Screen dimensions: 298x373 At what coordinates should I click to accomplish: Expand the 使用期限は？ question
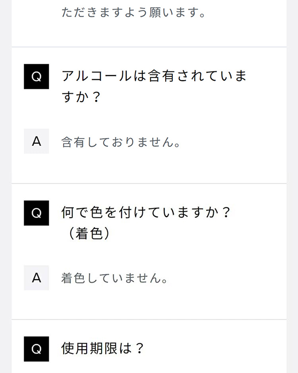click(x=103, y=349)
